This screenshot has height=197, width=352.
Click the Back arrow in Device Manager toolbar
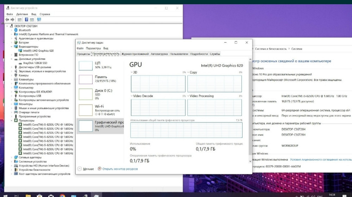click(x=8, y=20)
